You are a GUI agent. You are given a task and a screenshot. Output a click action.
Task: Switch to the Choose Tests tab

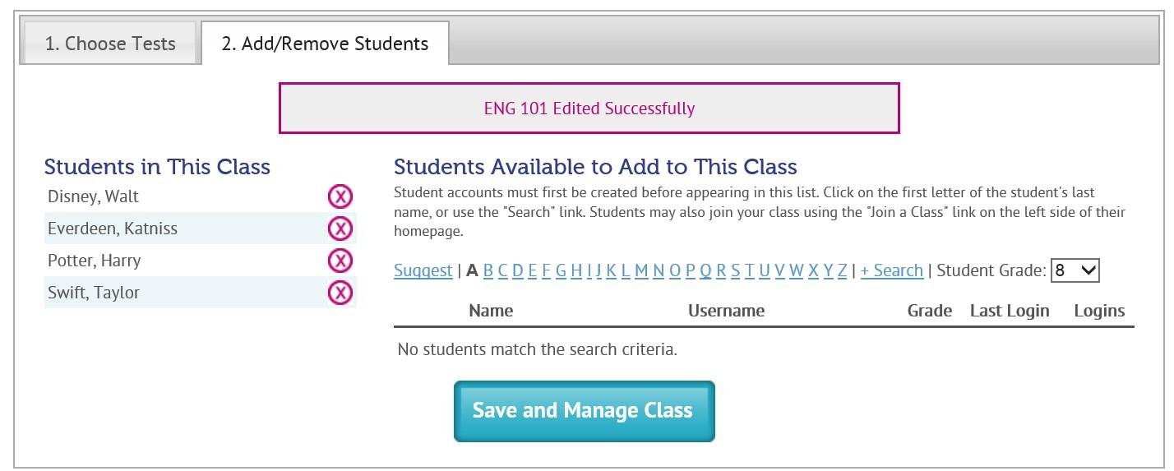point(110,44)
